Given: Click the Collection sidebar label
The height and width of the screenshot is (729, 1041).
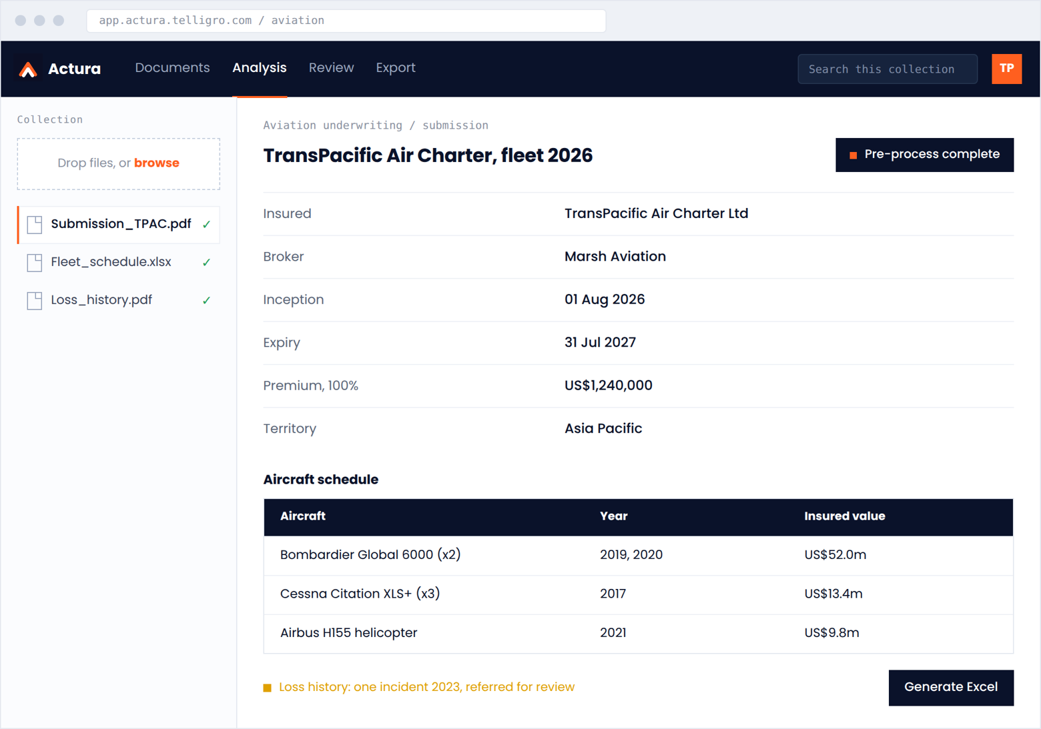Looking at the screenshot, I should [x=50, y=119].
